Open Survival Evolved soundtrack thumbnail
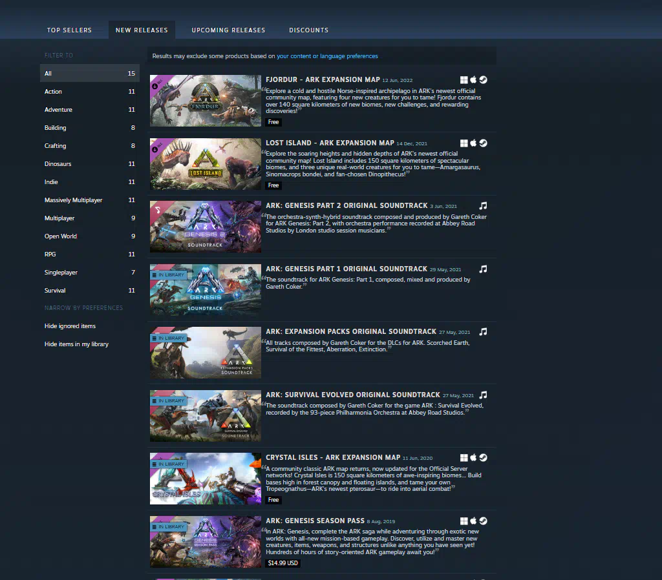This screenshot has width=662, height=580. (206, 416)
